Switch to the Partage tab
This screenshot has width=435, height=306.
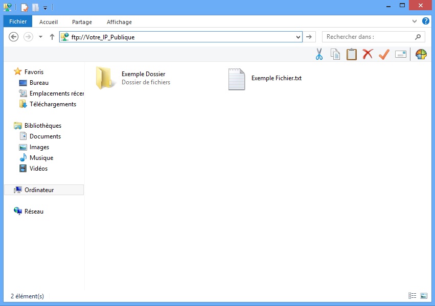coord(82,22)
